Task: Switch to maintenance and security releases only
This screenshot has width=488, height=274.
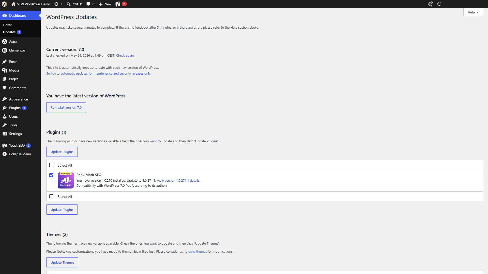Action: (99, 74)
